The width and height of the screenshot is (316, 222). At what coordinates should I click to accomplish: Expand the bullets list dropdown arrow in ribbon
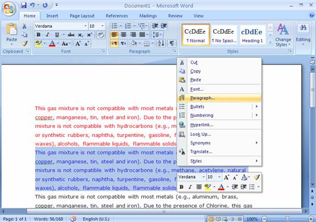click(x=120, y=26)
